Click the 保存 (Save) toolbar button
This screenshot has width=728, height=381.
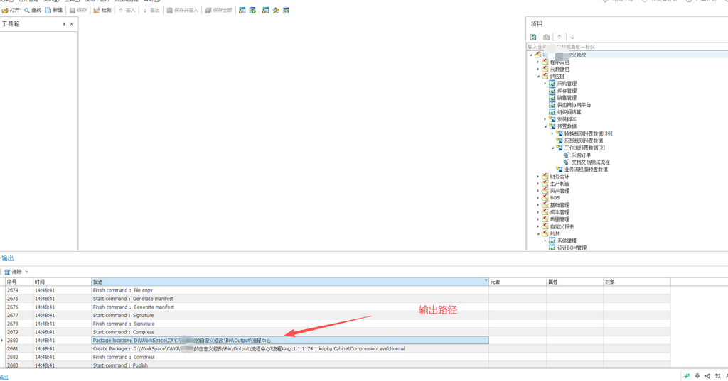pos(78,10)
